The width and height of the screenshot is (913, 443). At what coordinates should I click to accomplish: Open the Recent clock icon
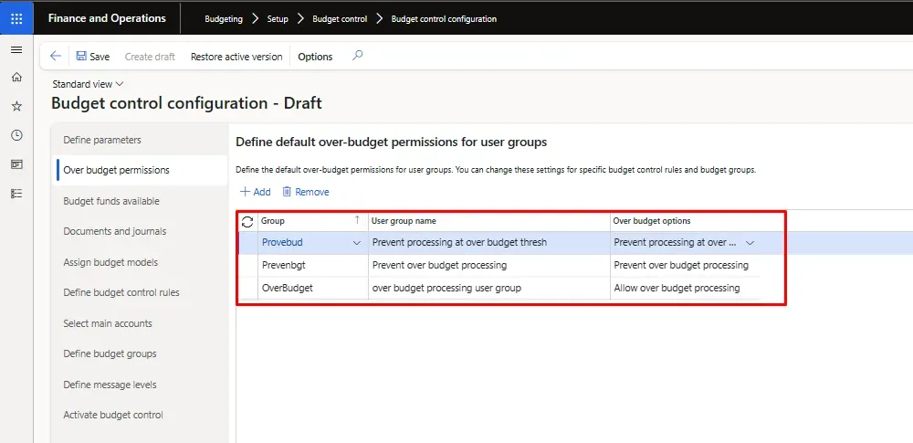tap(16, 135)
